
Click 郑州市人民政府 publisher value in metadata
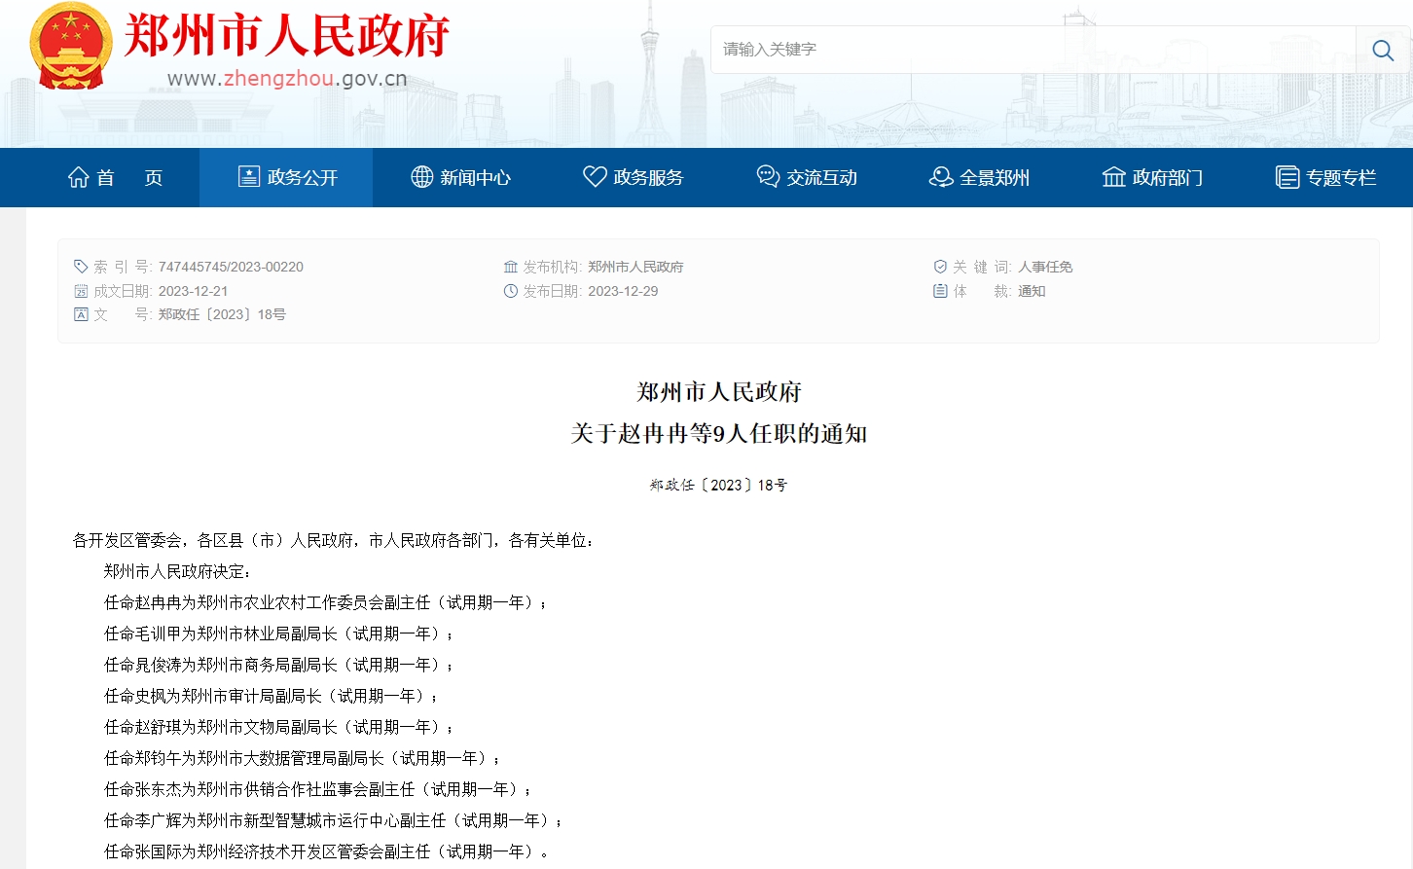pos(635,267)
